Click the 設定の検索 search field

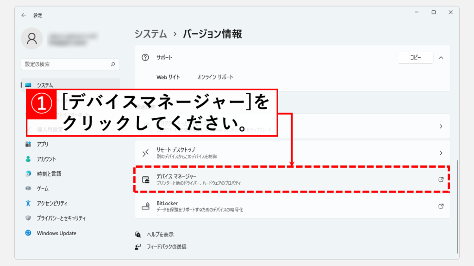pyautogui.click(x=65, y=64)
